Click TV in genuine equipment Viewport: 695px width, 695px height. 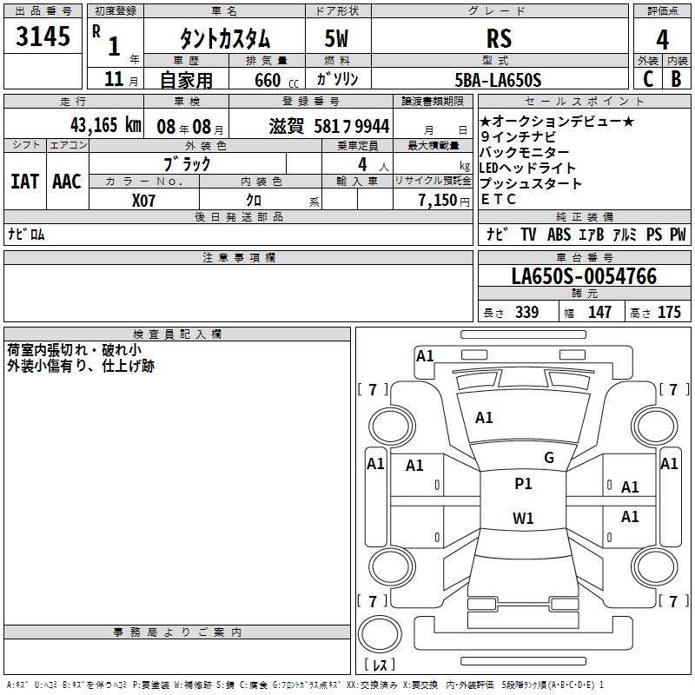[528, 235]
